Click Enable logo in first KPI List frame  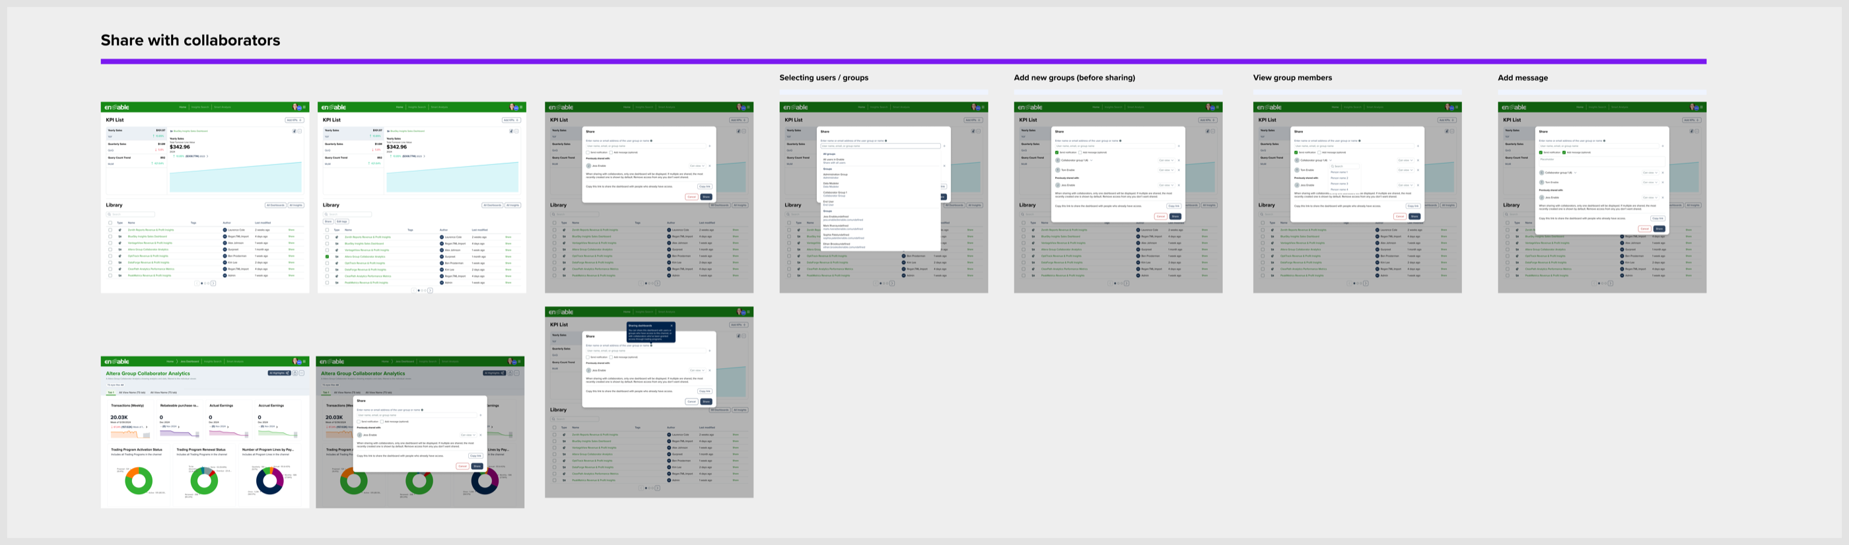(x=117, y=108)
